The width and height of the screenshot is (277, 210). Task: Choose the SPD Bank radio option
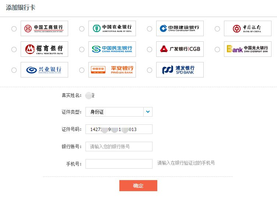pyautogui.click(x=150, y=70)
